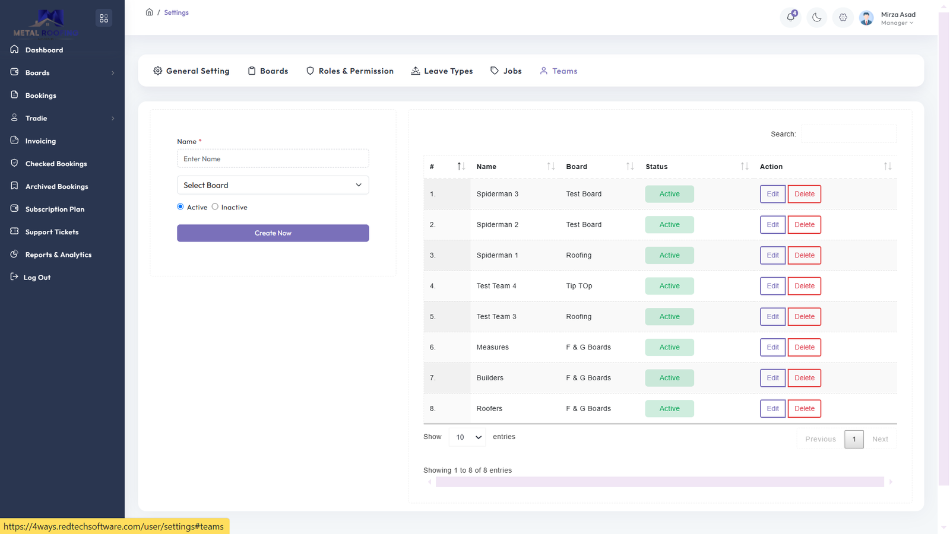Select the Active radio button
Screen dimensions: 950x534
coord(180,206)
